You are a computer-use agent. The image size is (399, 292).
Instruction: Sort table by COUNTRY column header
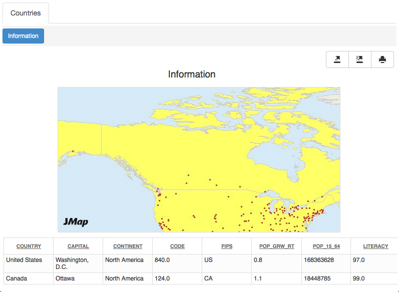[29, 246]
